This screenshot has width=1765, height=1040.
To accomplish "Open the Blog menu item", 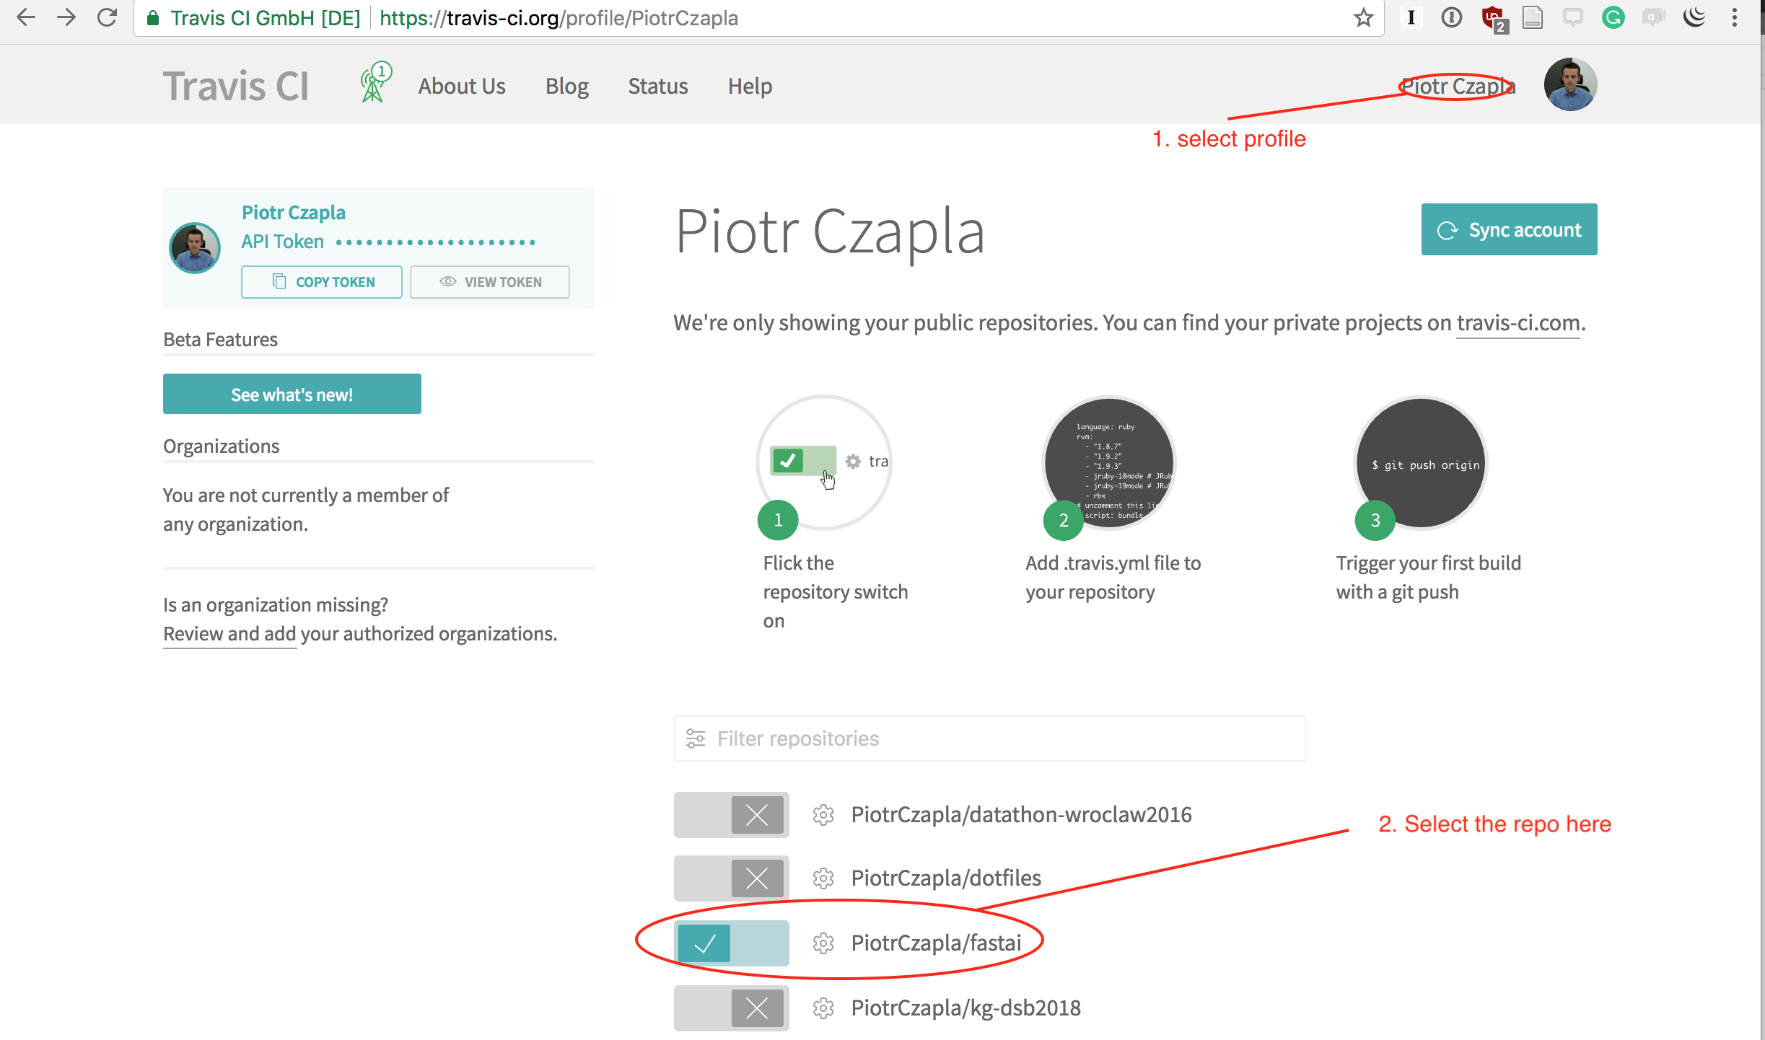I will point(567,86).
